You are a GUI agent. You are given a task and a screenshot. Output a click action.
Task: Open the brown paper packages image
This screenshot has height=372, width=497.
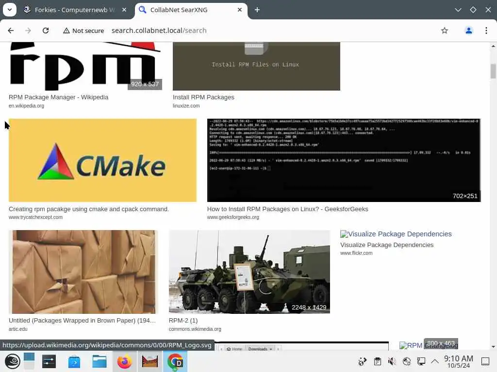tap(83, 272)
